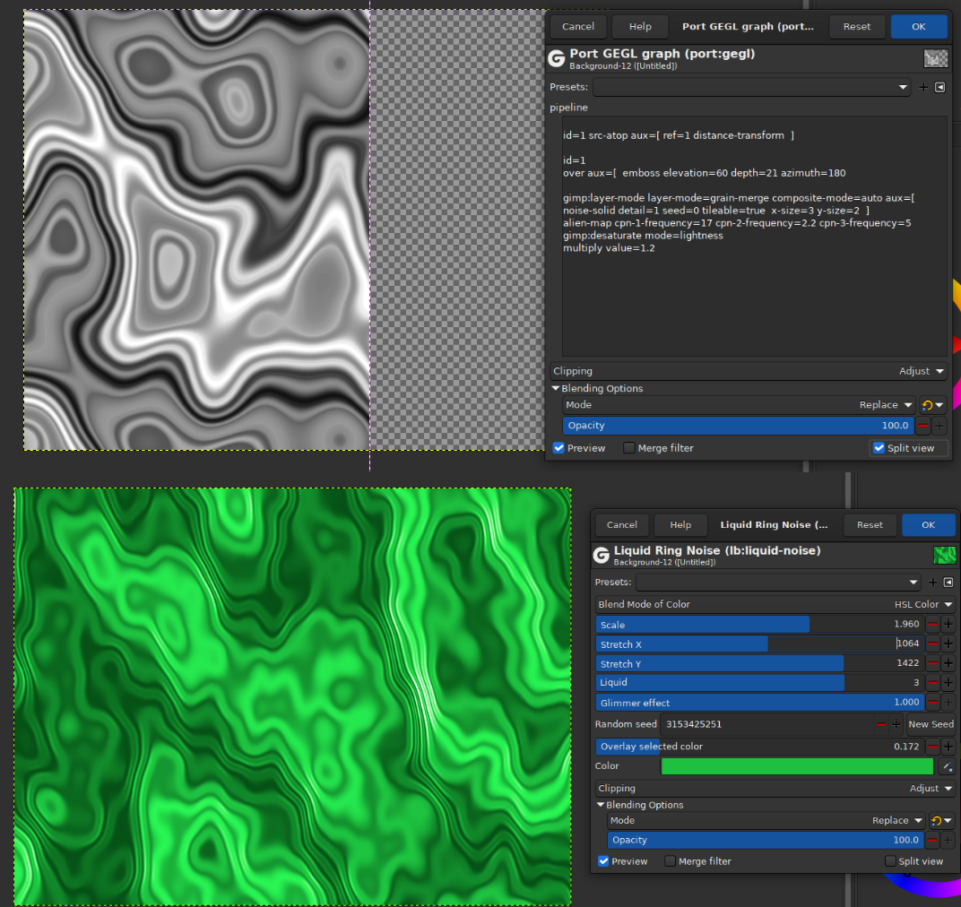Toggle Preview checkbox in Liquid Ring Noise dialog
Image resolution: width=961 pixels, height=907 pixels.
click(603, 861)
